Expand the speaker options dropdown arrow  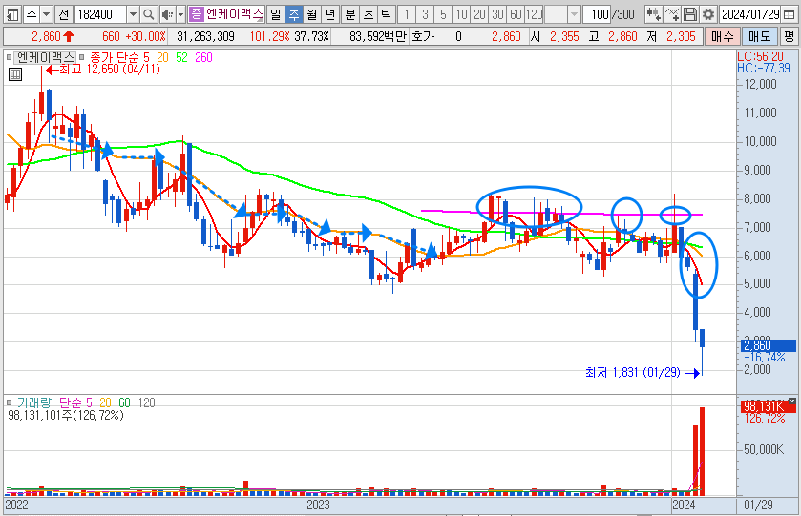click(180, 14)
